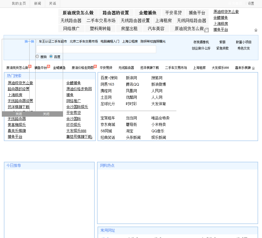Image resolution: width=262 pixels, height=238 pixels.
Task: Open the 人民网 site link
Action: [157, 91]
